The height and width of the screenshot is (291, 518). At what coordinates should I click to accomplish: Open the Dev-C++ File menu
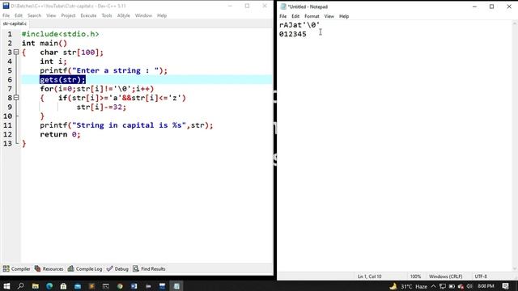[x=6, y=15]
